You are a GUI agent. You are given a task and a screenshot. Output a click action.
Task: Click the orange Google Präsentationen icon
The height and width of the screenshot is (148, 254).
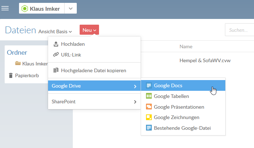point(149,107)
